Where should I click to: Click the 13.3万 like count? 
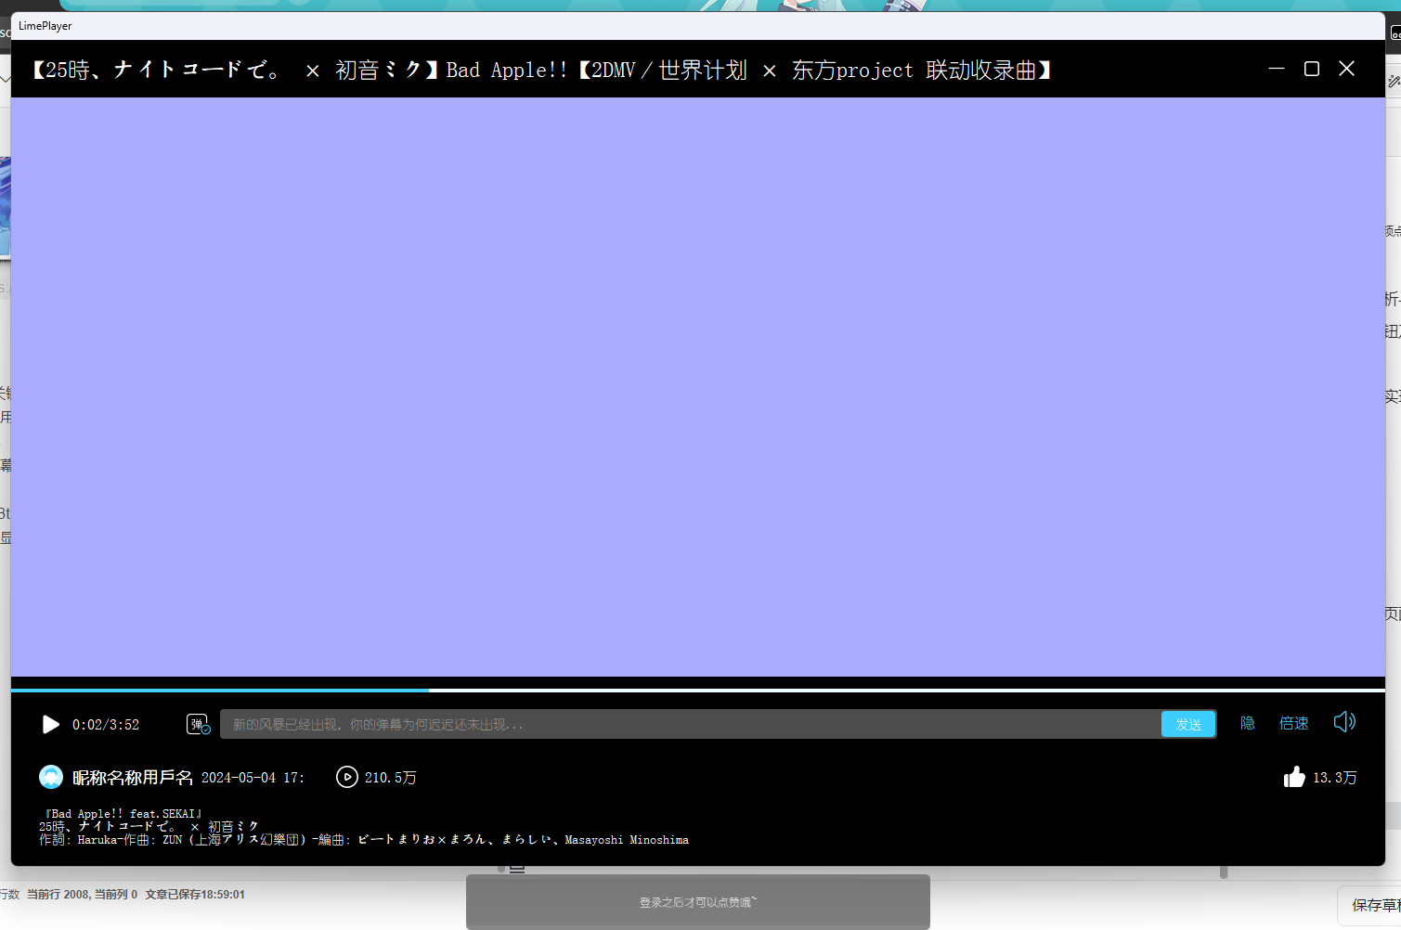pos(1335,778)
